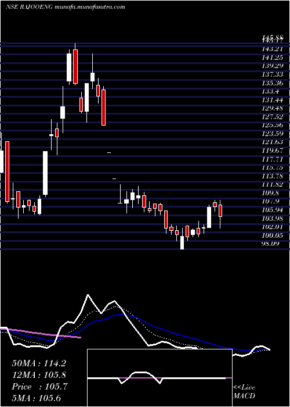Viewport: 290px width, 407px height.
Task: Click the 115.75 price axis label
Action: (272, 167)
